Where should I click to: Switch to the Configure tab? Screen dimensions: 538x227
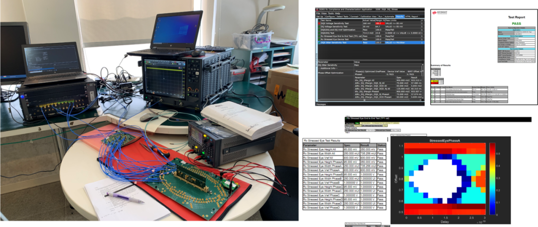[330, 16]
